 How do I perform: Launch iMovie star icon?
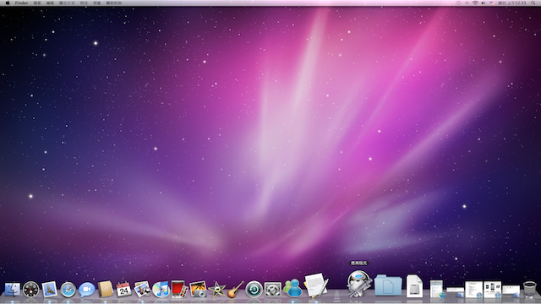click(217, 290)
